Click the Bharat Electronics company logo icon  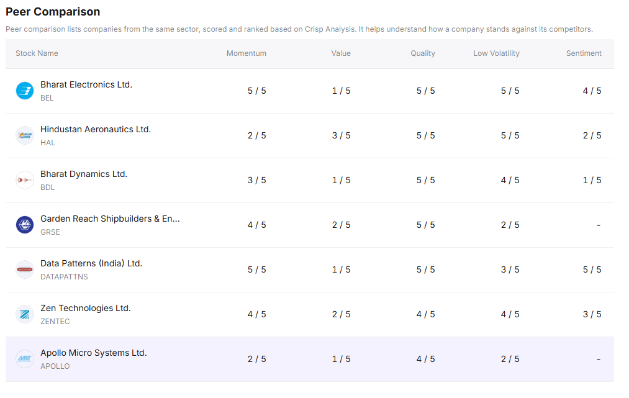pos(25,91)
